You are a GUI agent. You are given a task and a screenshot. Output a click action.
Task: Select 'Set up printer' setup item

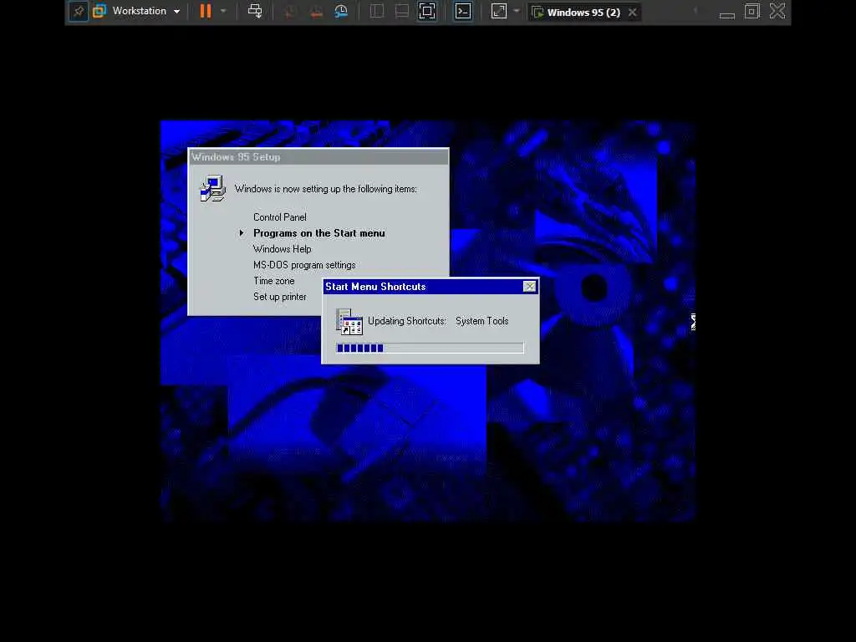coord(279,297)
